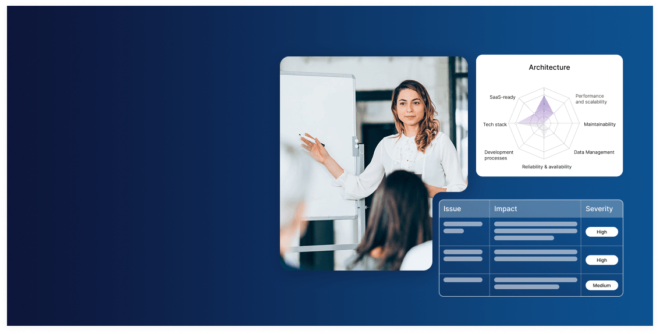Screen dimensions: 660x334
Task: Select the "Development processes" axis label
Action: point(499,155)
